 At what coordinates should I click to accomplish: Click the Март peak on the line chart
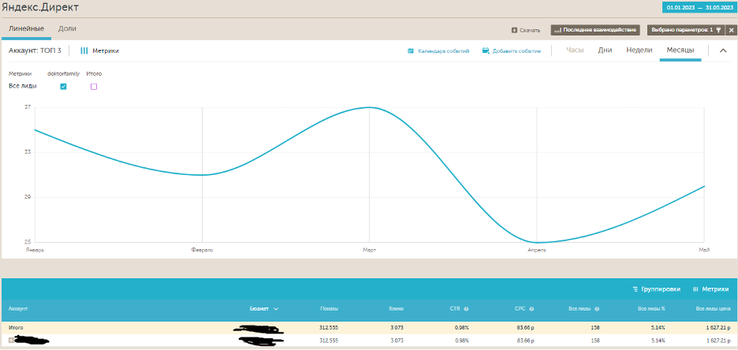[369, 107]
